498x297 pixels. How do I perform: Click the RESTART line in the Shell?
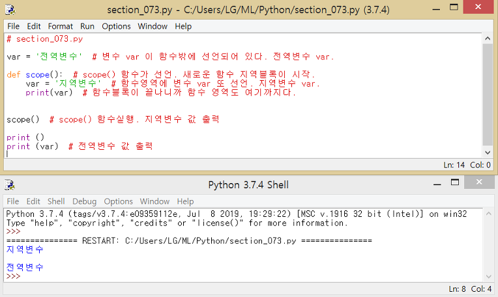[x=189, y=240]
